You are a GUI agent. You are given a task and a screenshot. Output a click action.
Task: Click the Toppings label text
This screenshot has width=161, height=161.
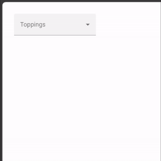click(33, 24)
